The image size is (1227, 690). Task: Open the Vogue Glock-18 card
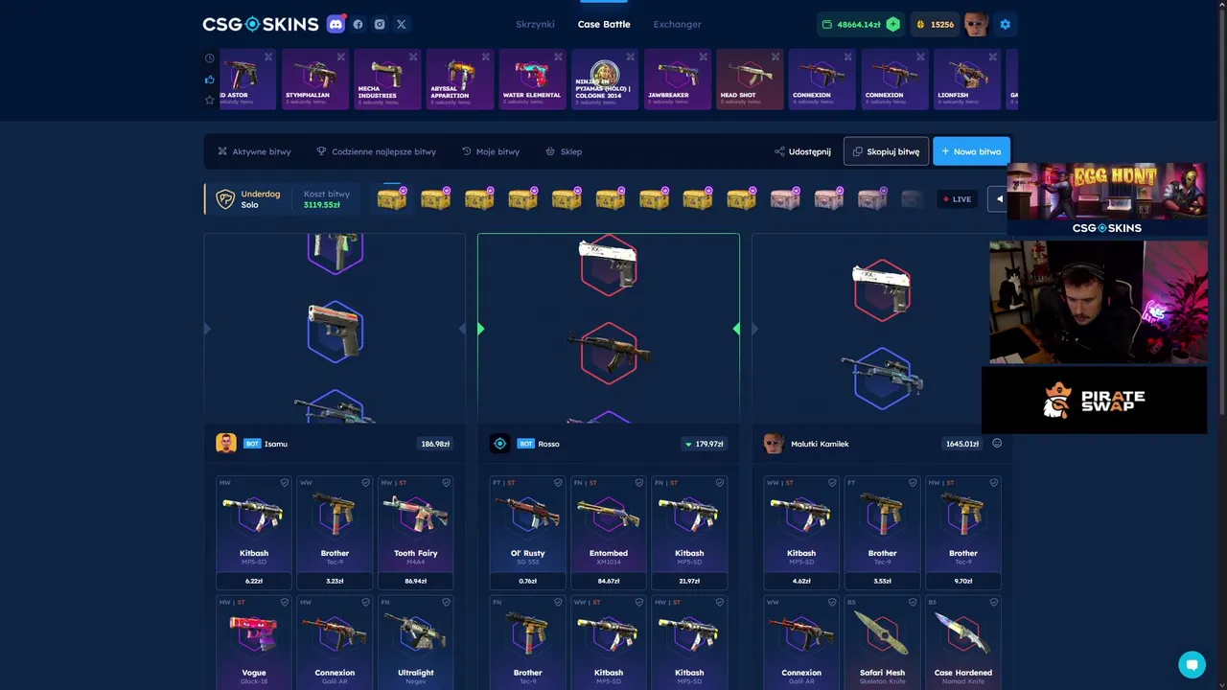254,642
